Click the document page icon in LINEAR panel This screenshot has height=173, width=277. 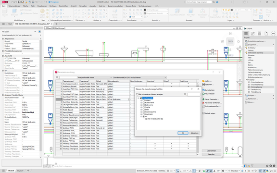266,34
